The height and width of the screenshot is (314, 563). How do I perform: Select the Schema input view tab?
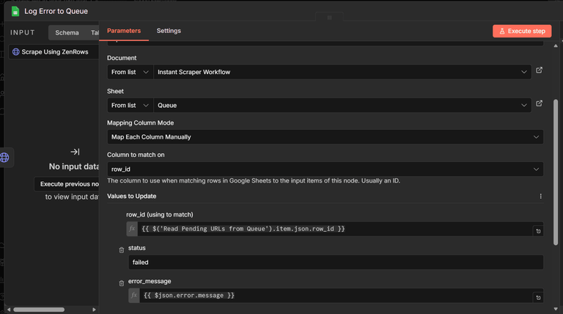[x=67, y=33]
